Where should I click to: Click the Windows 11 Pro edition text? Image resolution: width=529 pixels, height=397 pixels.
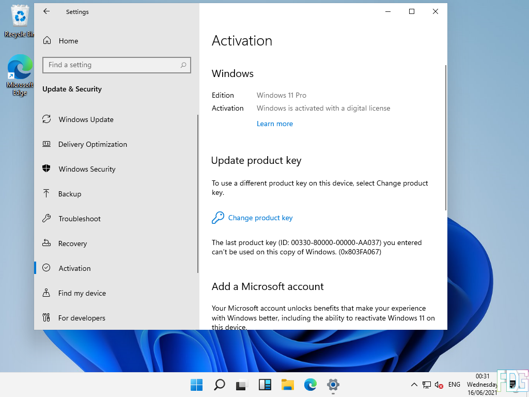point(282,95)
